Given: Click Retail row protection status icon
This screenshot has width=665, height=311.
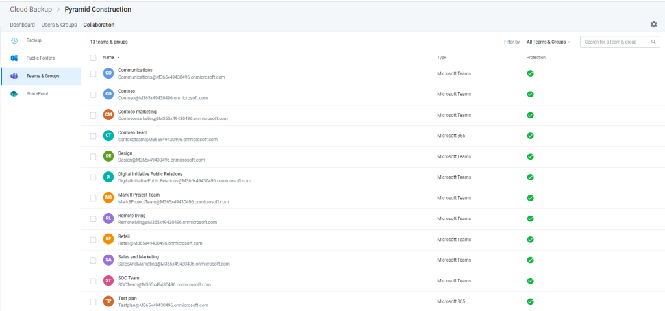Looking at the screenshot, I should (530, 240).
